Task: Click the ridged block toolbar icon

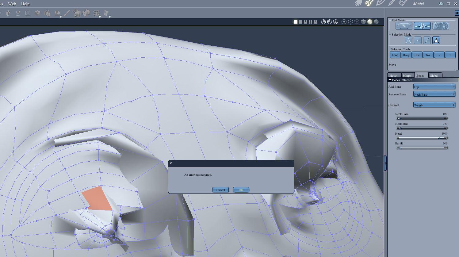Action: (37, 13)
